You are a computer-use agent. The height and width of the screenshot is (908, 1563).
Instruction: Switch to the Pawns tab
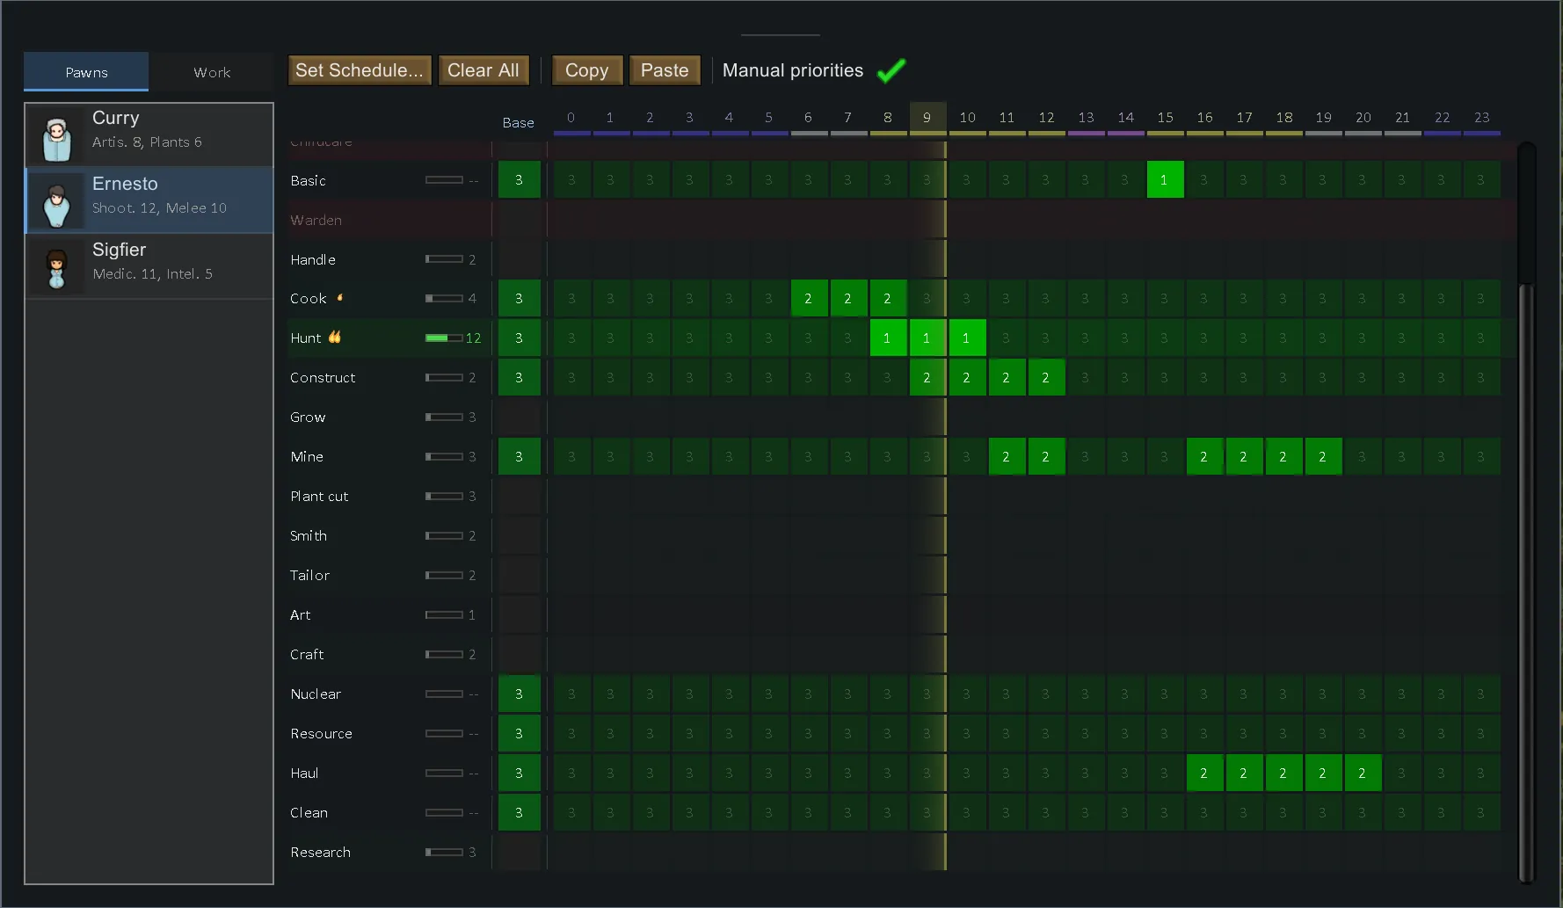[x=86, y=72]
